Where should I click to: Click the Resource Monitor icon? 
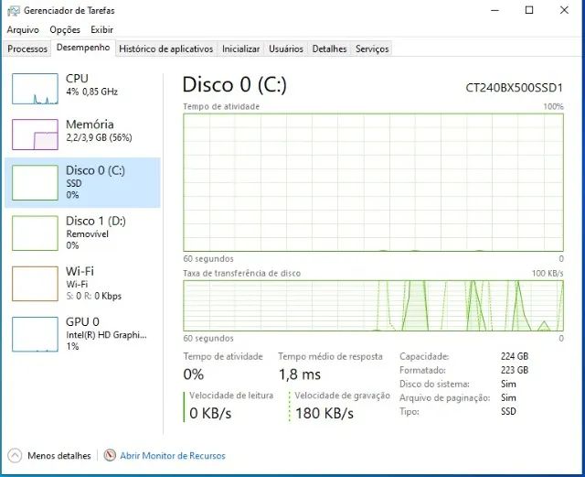110,455
